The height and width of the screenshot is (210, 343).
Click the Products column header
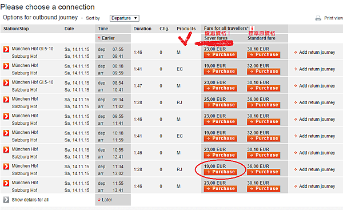pyautogui.click(x=186, y=29)
